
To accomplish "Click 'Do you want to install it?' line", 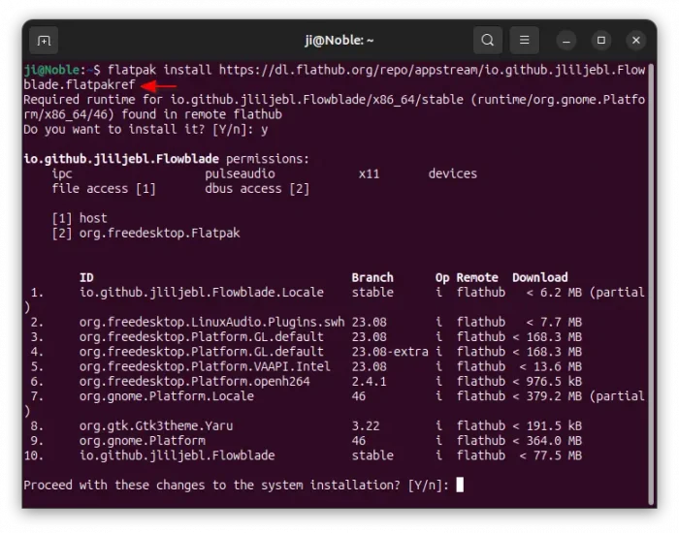I will tap(145, 129).
